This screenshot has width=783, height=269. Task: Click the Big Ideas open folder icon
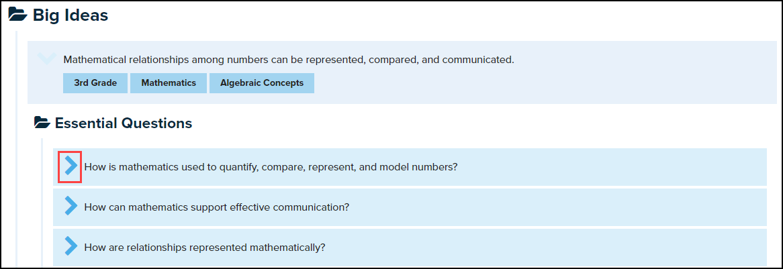coord(17,16)
